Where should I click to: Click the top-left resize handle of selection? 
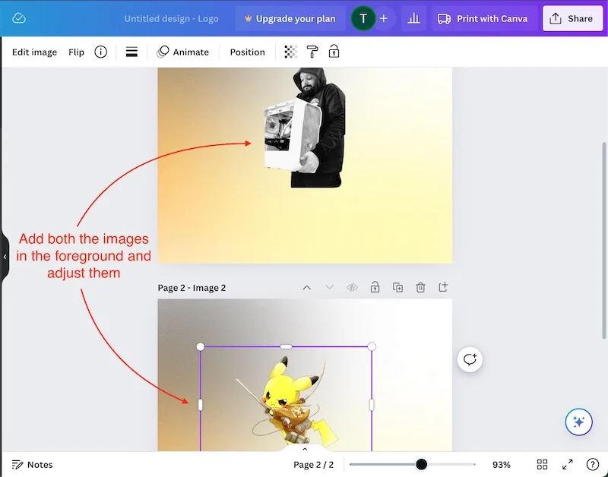(x=200, y=346)
